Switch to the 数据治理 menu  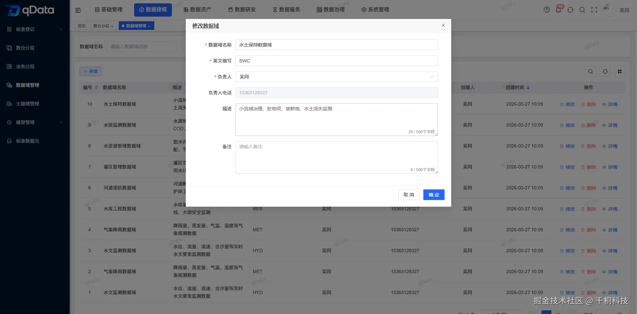click(330, 10)
